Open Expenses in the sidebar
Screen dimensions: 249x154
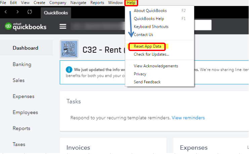(24, 96)
